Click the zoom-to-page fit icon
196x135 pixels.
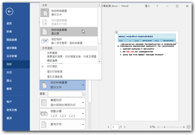tap(189, 127)
